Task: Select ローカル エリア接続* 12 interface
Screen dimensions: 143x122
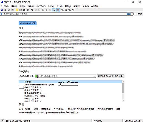Action: pos(70,93)
